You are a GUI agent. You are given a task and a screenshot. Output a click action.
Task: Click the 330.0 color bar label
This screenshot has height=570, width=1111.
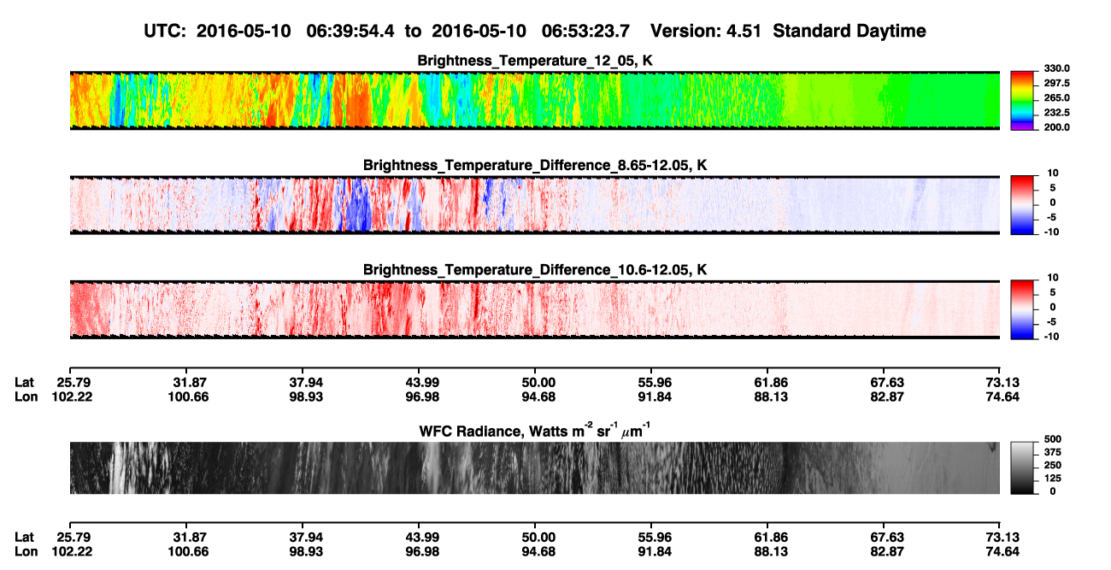coord(1057,68)
